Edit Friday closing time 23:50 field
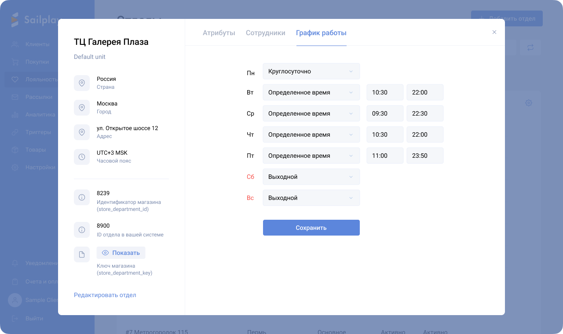Image resolution: width=563 pixels, height=334 pixels. [x=424, y=156]
